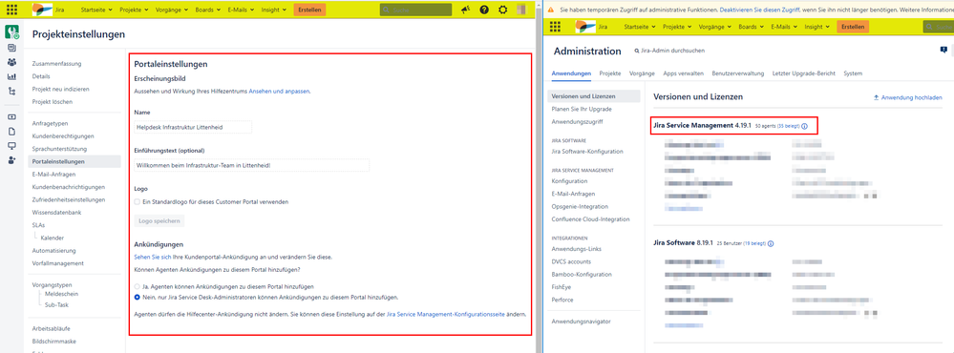Click the invite team person-plus icon

coord(12,160)
